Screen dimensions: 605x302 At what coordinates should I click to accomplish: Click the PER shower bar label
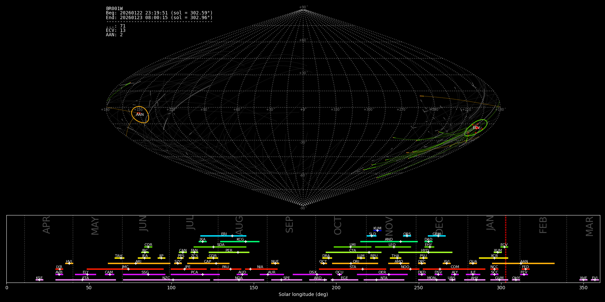point(229,251)
